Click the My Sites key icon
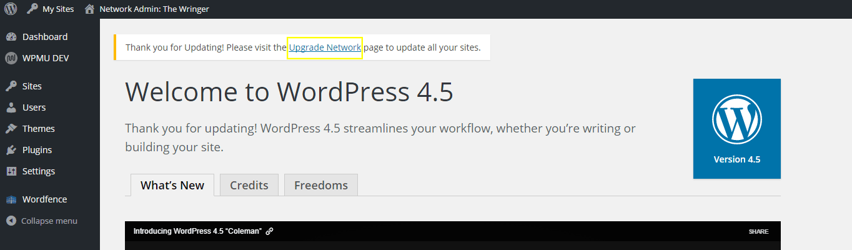852x250 pixels. point(32,9)
